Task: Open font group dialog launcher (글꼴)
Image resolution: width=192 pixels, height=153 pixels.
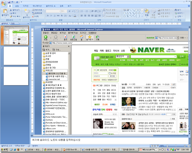Action: [78, 20]
